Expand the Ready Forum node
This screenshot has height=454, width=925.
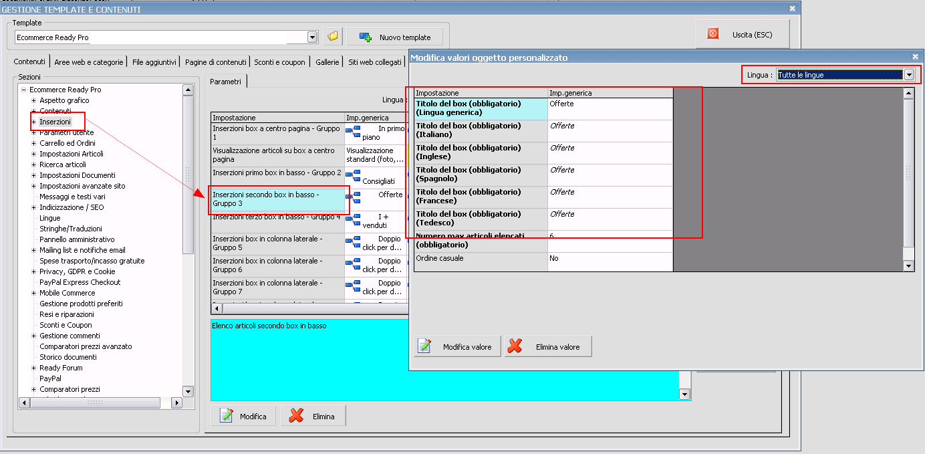point(33,368)
